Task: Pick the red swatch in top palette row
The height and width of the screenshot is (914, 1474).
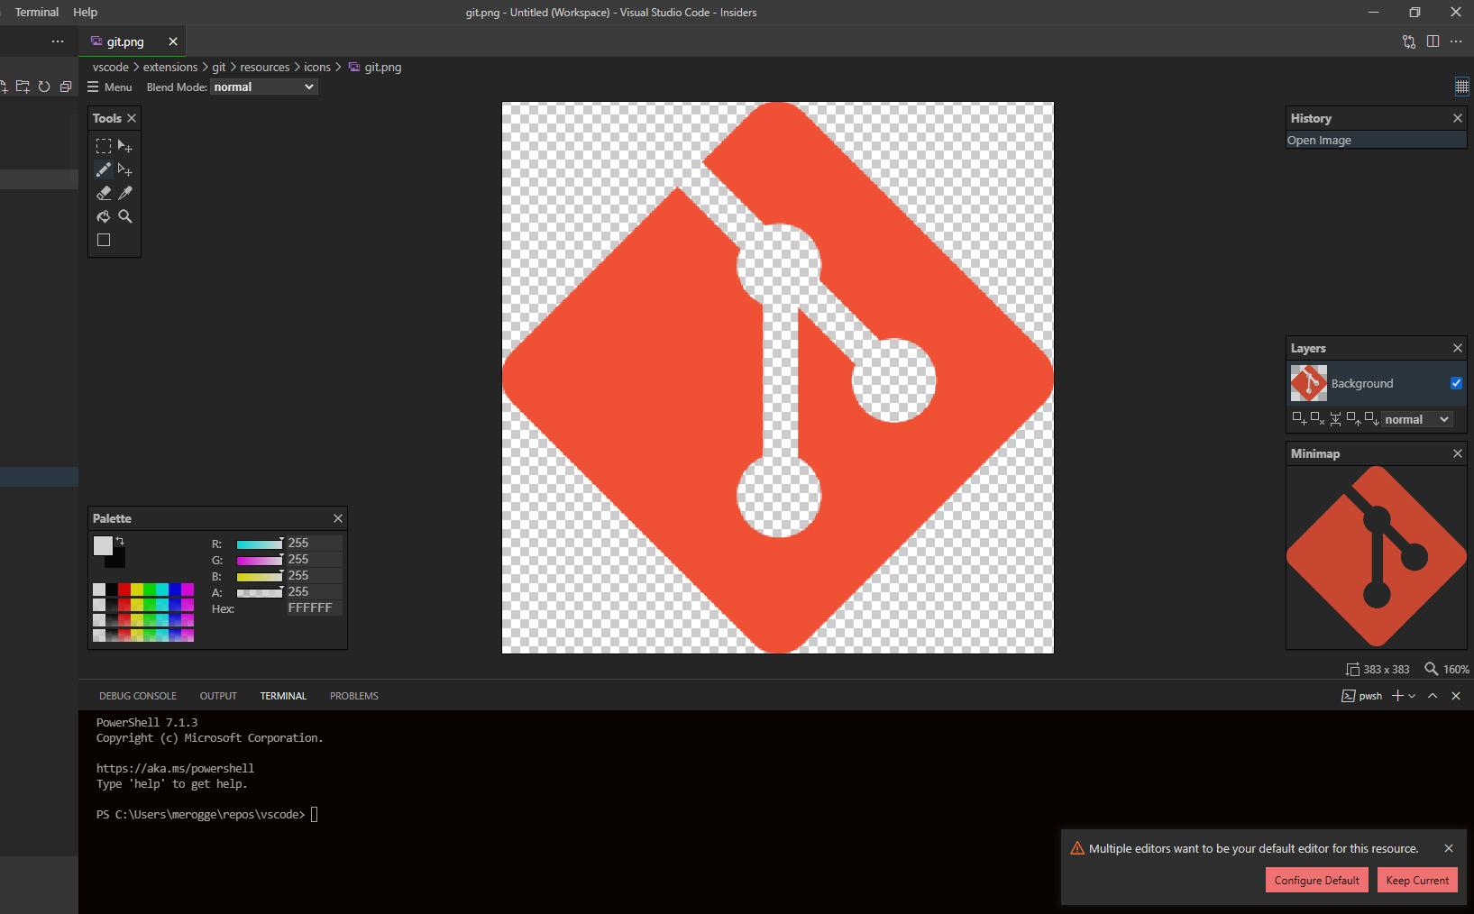Action: tap(124, 590)
